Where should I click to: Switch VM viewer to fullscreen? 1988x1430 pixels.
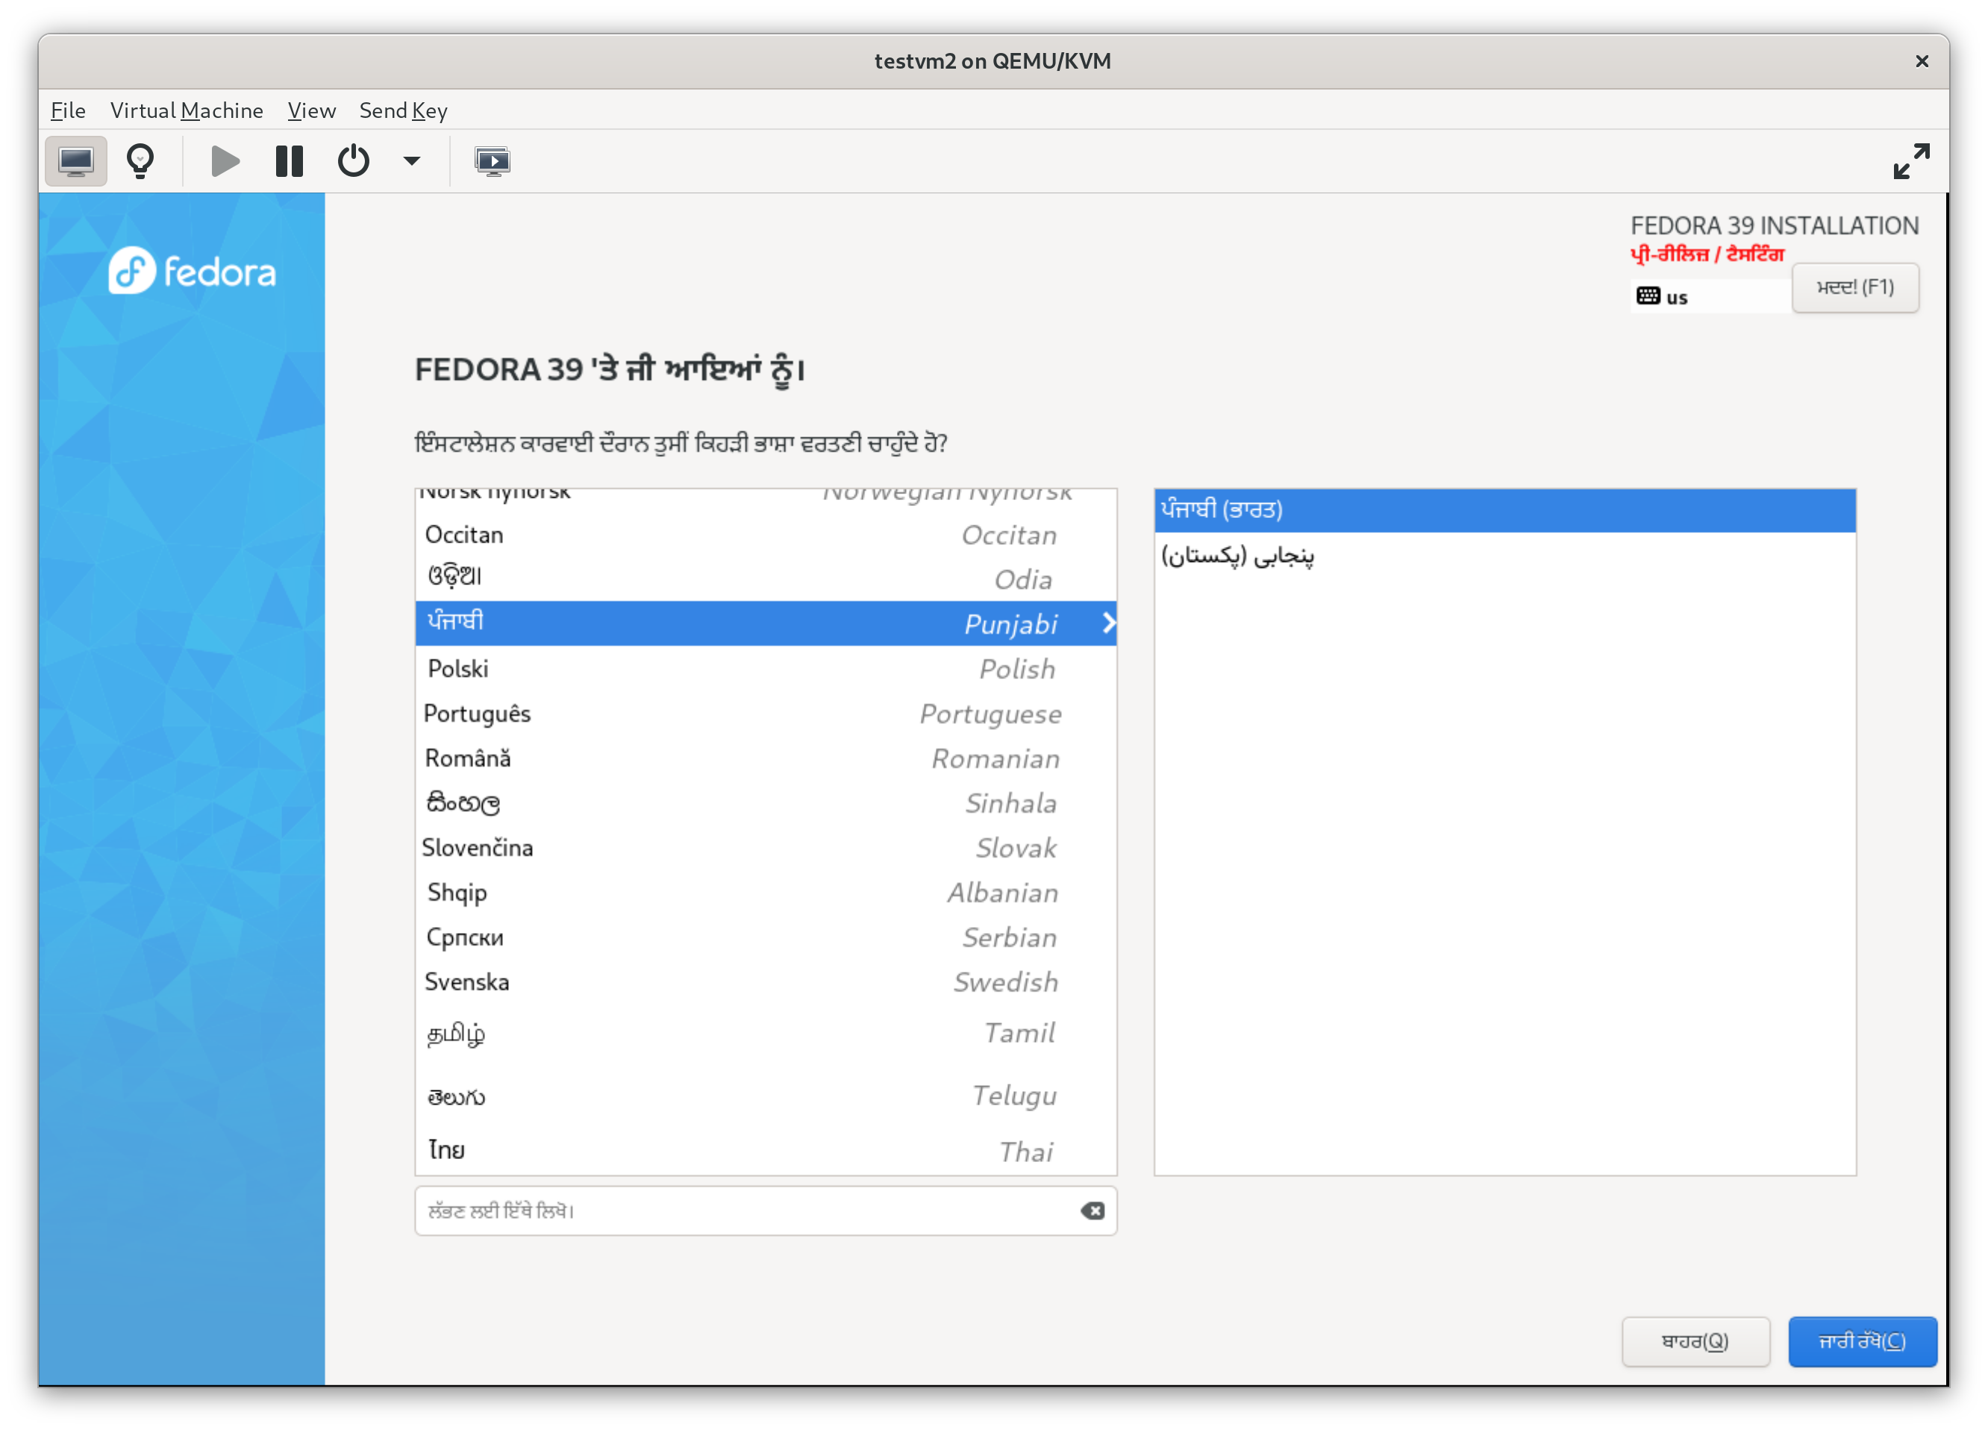(1911, 161)
